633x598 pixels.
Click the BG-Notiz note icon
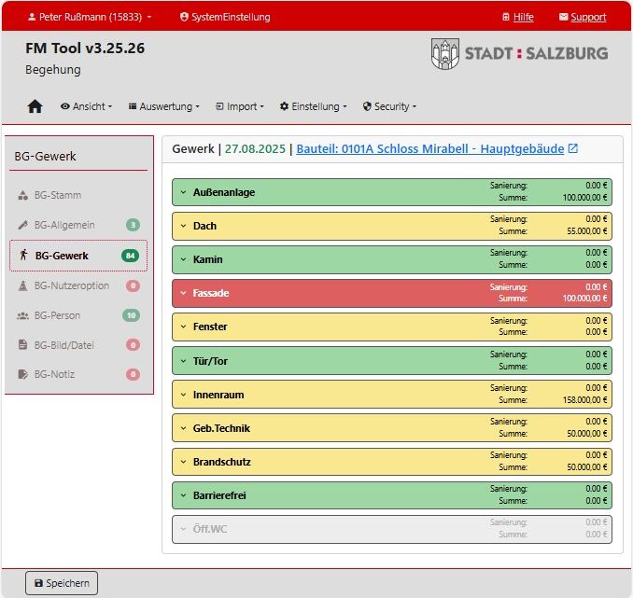(23, 374)
